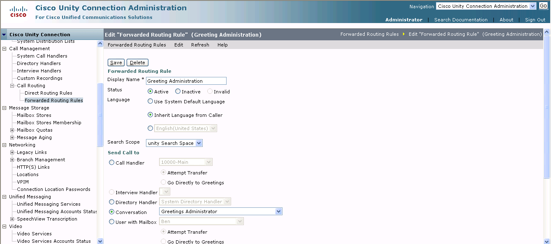The width and height of the screenshot is (551, 244).
Task: Click the Save button
Action: [x=116, y=63]
